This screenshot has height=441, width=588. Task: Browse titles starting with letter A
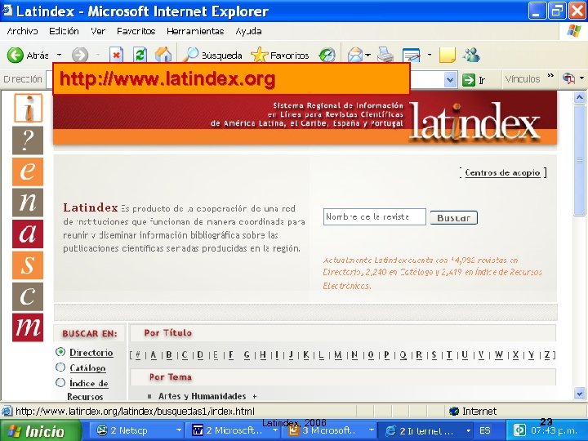(154, 354)
